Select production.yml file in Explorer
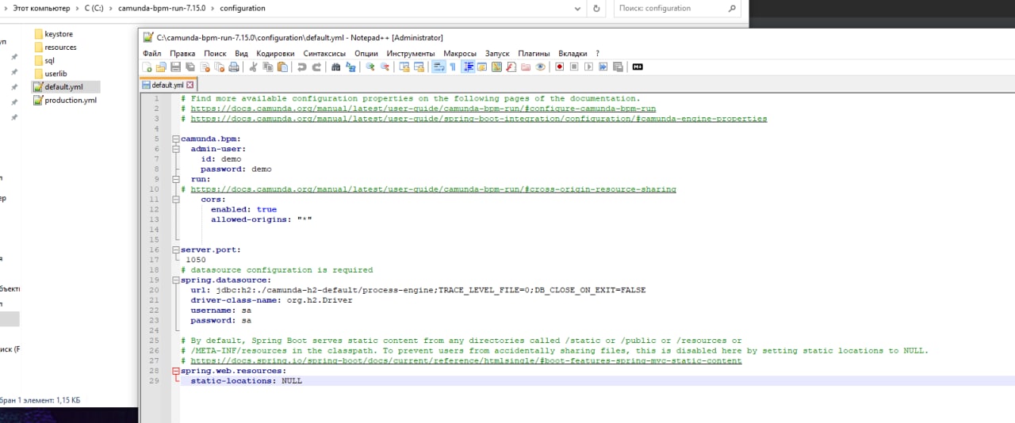Screen dimensions: 1015x423 coord(64,101)
